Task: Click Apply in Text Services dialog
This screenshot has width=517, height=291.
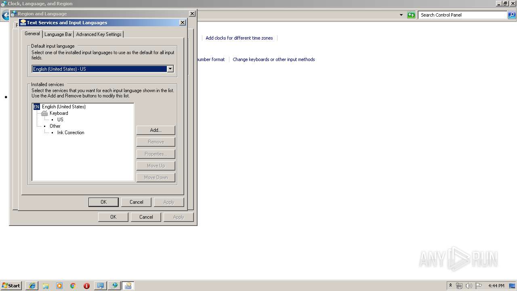Action: coord(169,202)
